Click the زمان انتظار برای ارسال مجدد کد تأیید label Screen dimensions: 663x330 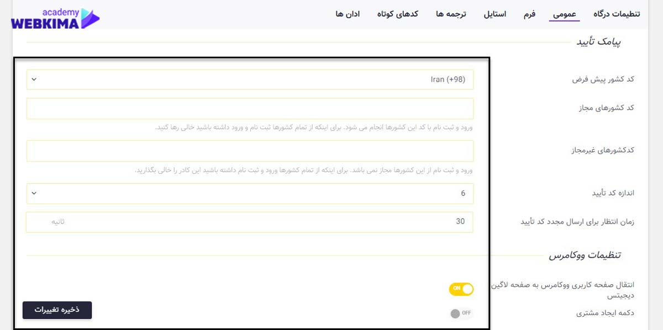click(577, 222)
